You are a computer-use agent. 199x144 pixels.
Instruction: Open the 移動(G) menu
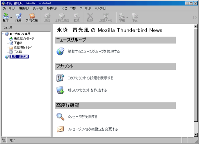[51, 8]
